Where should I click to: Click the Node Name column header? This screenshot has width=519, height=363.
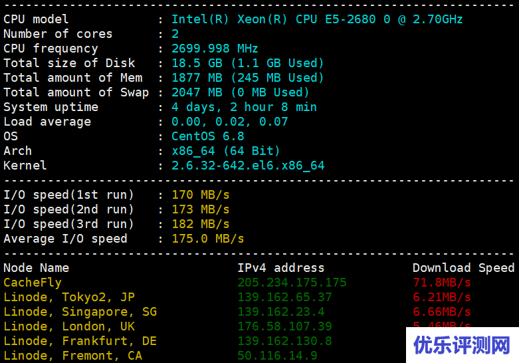pos(36,268)
